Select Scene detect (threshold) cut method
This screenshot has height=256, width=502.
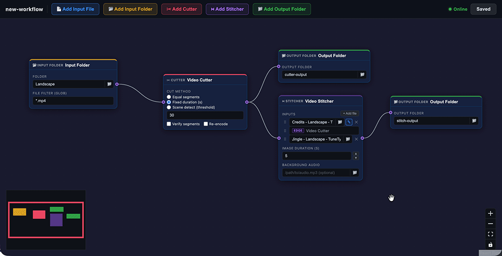169,107
